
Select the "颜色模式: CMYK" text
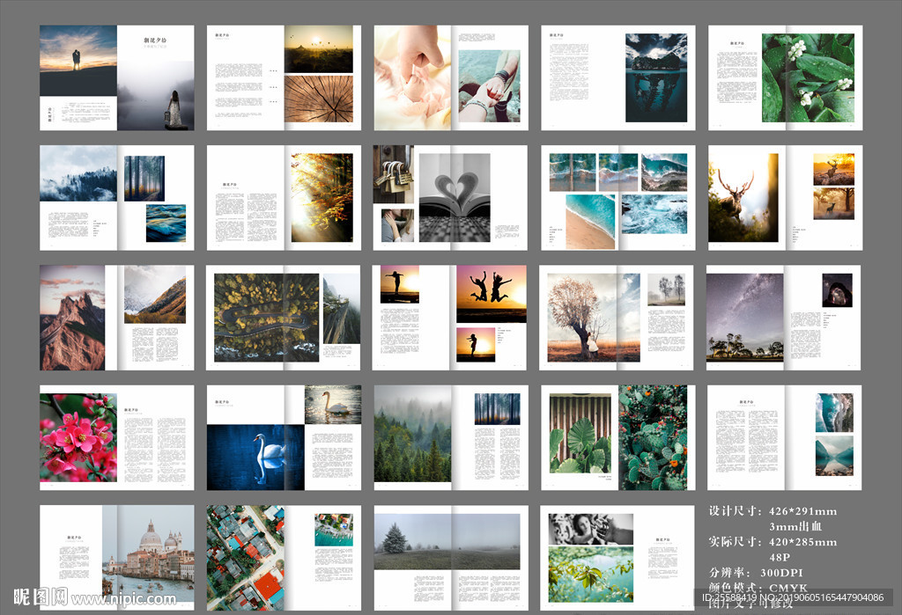[758, 588]
